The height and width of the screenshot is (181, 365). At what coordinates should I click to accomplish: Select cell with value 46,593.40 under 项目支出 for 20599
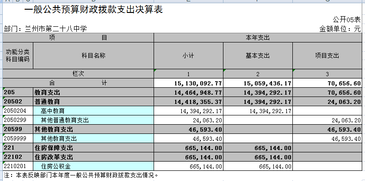327,129
